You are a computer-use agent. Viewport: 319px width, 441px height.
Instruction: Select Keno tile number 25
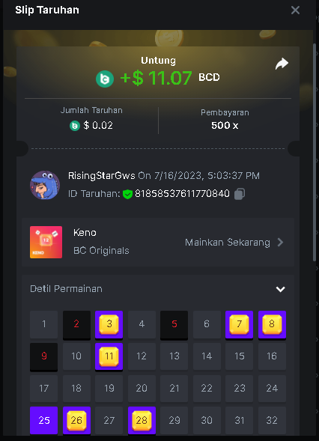point(44,421)
